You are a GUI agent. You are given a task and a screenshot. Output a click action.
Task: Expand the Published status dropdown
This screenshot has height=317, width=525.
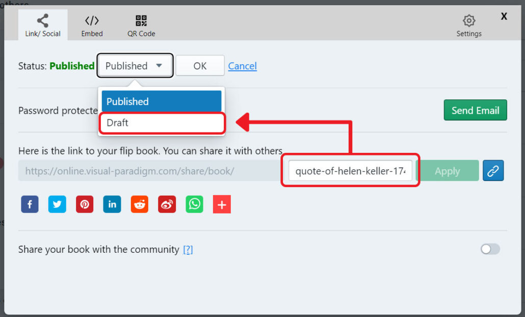pos(135,66)
